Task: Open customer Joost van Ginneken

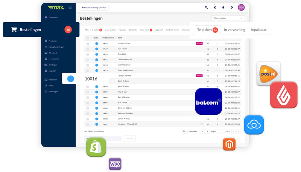Action: (125, 113)
